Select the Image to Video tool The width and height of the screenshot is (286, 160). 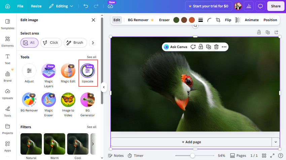(x=68, y=105)
